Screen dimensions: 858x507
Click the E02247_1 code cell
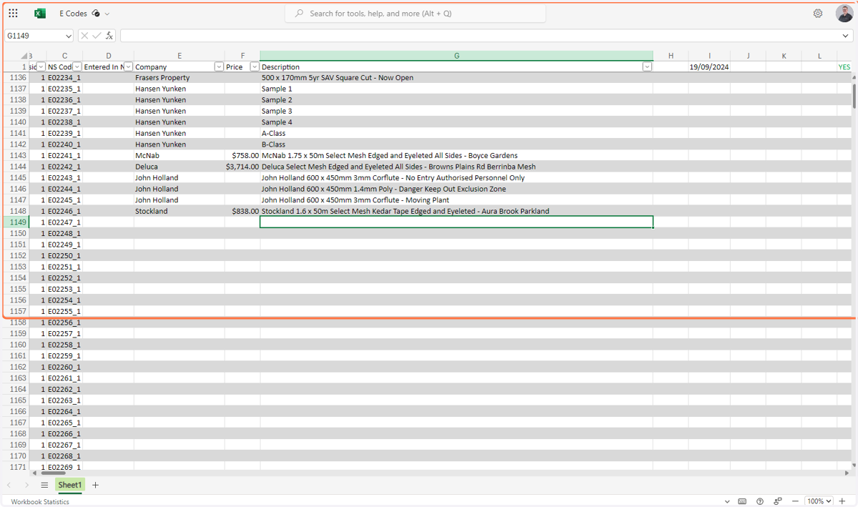[64, 222]
